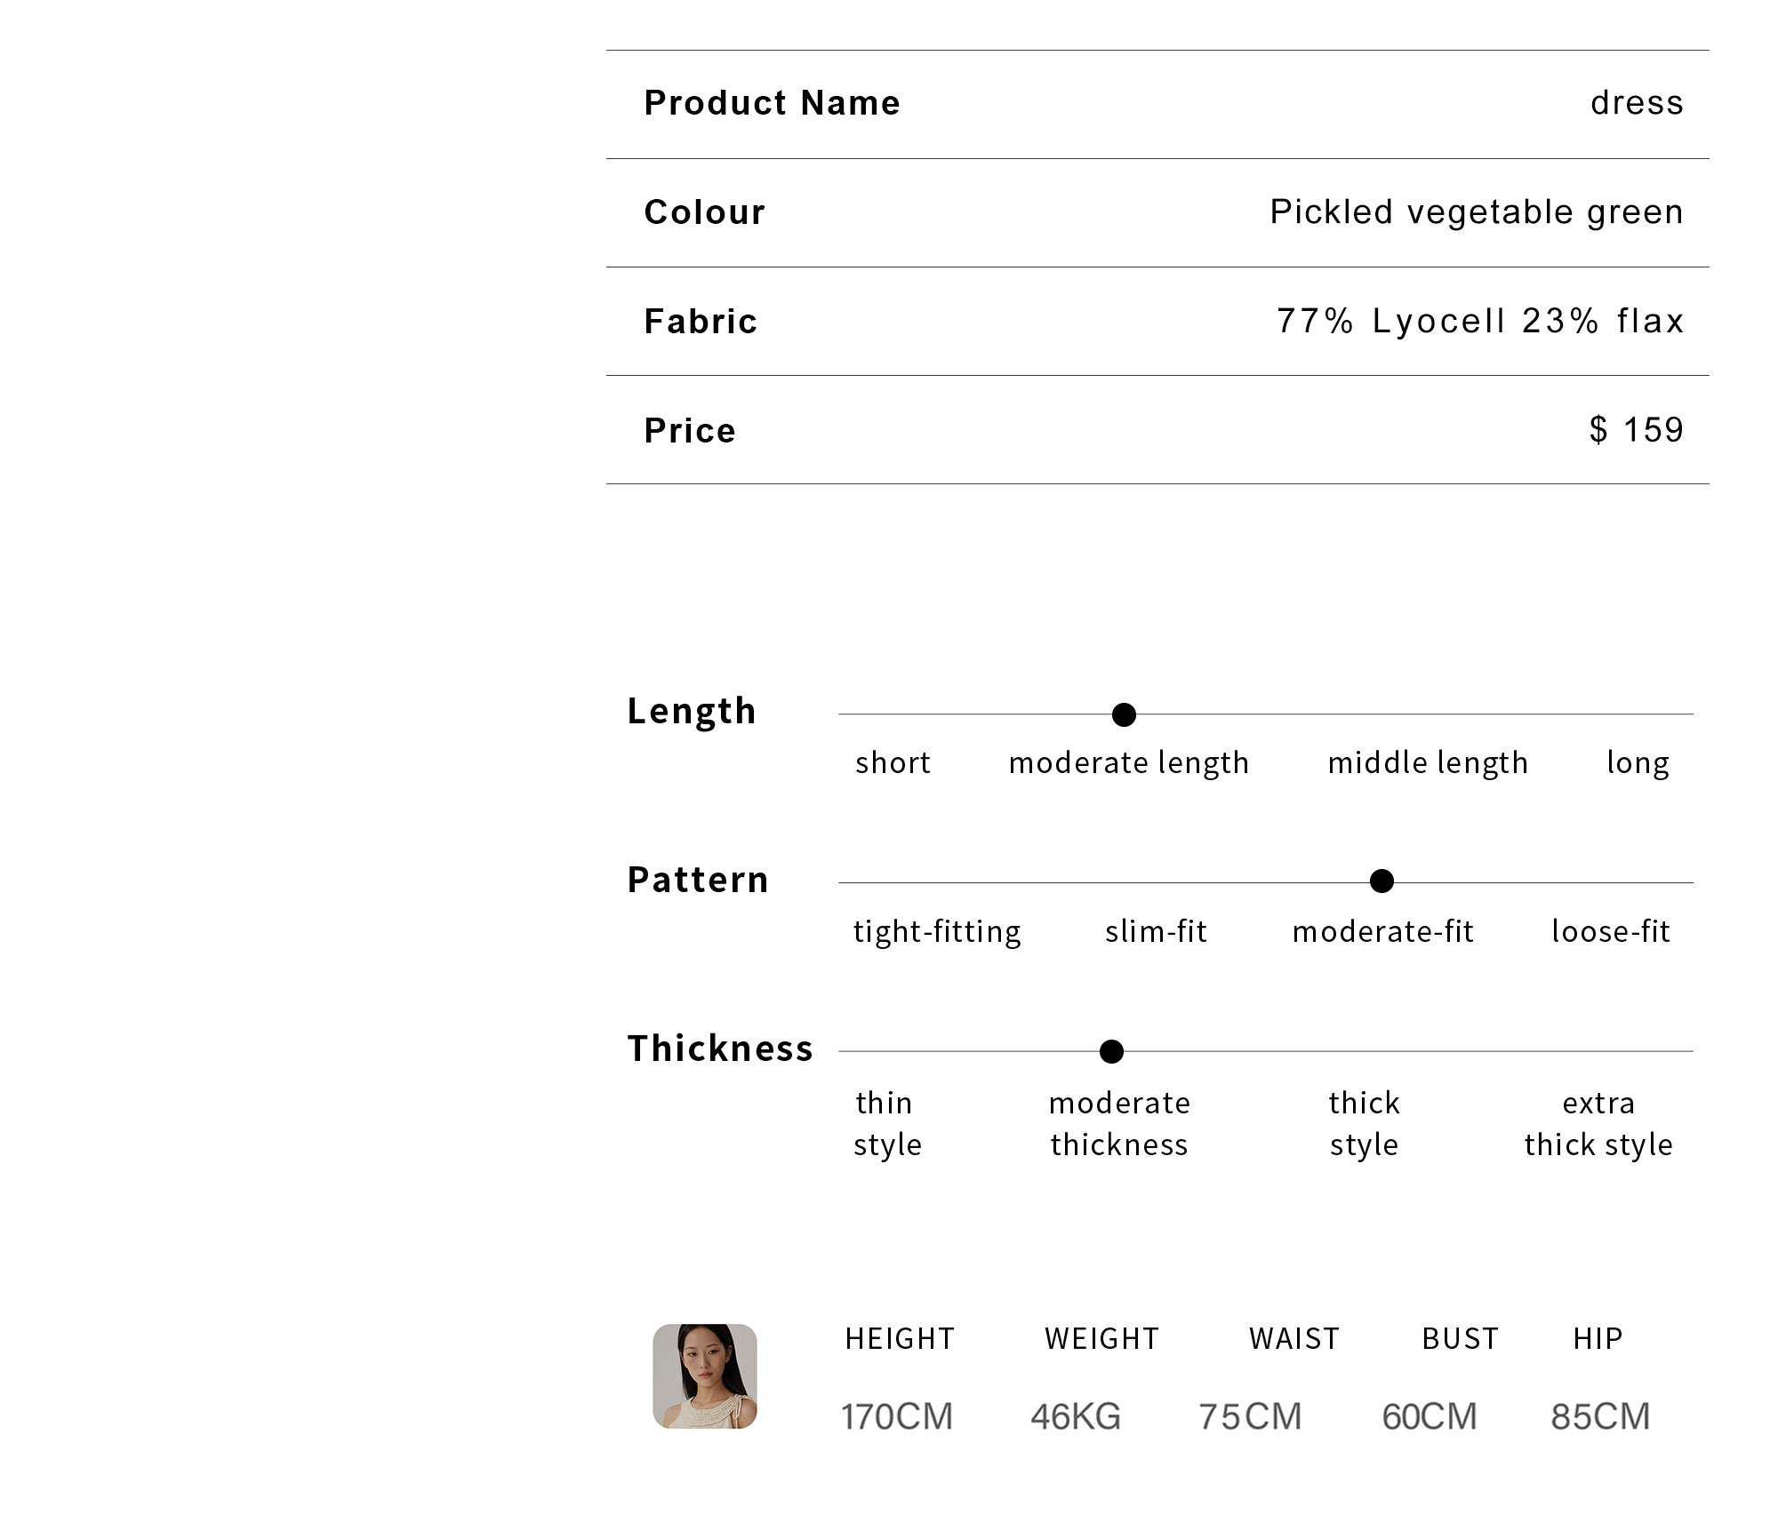Click the Pattern slider dot
Screen dimensions: 1778x1539
pos(1382,881)
